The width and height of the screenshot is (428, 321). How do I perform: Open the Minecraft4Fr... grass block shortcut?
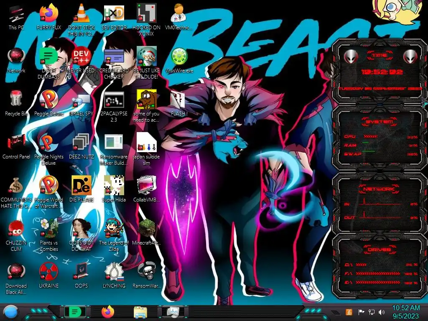point(147,232)
